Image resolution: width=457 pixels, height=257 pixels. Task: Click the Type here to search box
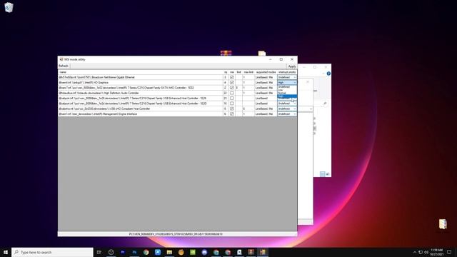pos(52,252)
